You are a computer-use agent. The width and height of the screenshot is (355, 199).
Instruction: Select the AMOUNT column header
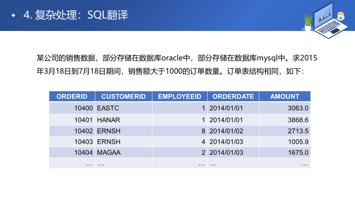tap(285, 96)
